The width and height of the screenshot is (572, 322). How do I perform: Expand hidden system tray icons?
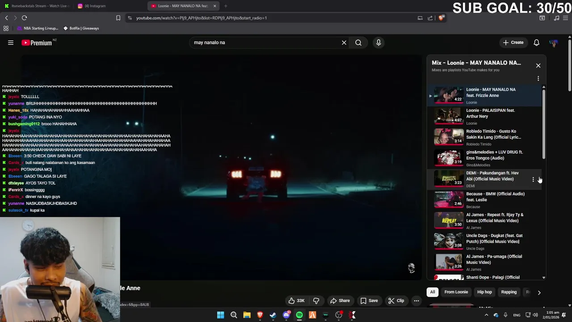coord(486,315)
